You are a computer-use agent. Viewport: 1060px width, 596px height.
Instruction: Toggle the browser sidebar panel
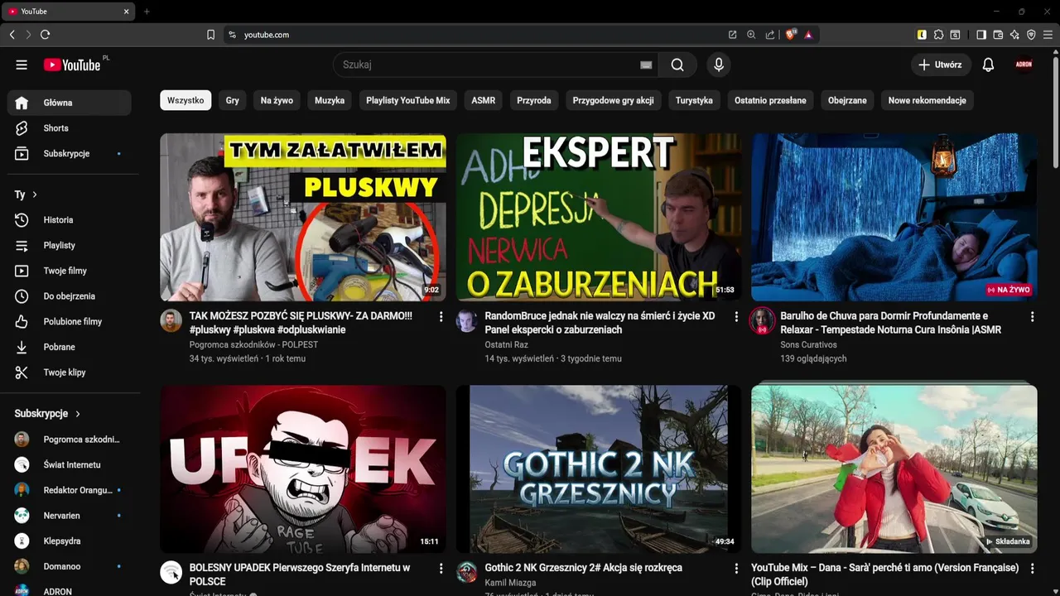click(980, 35)
